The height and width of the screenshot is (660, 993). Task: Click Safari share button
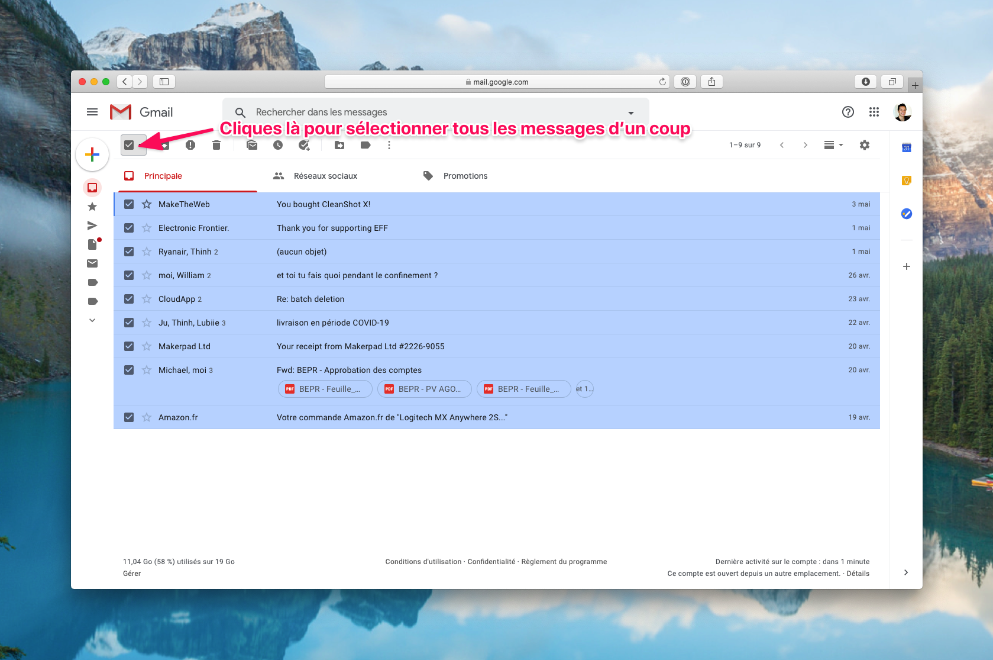712,82
